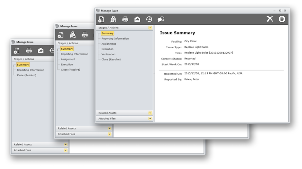This screenshot has width=302, height=169.
Task: Click the crossed tools icon in the front toolbar
Action: [270, 19]
